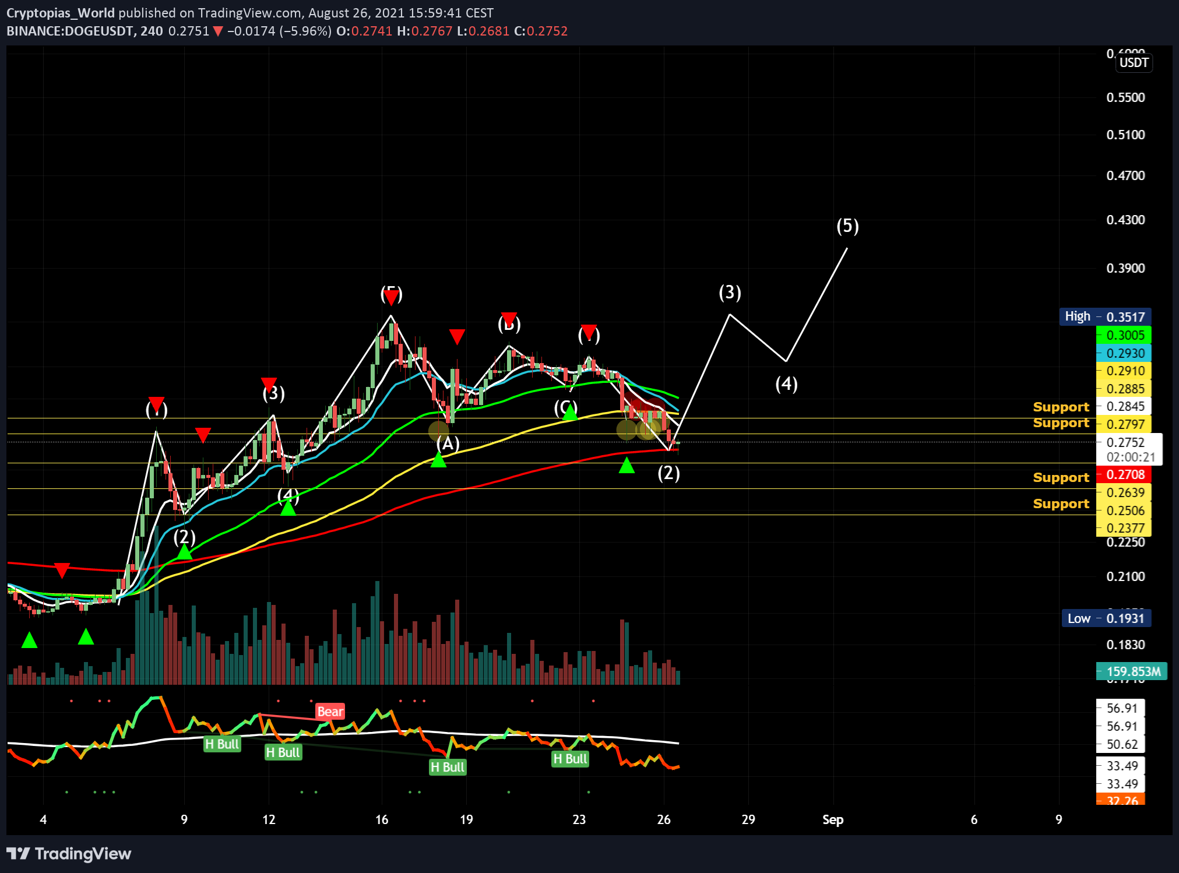Click the Support label beside 0.2708
1179x873 pixels.
coord(1061,477)
